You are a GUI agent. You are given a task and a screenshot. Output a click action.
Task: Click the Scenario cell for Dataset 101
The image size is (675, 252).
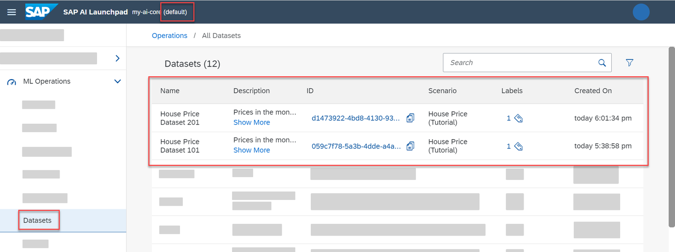point(448,146)
